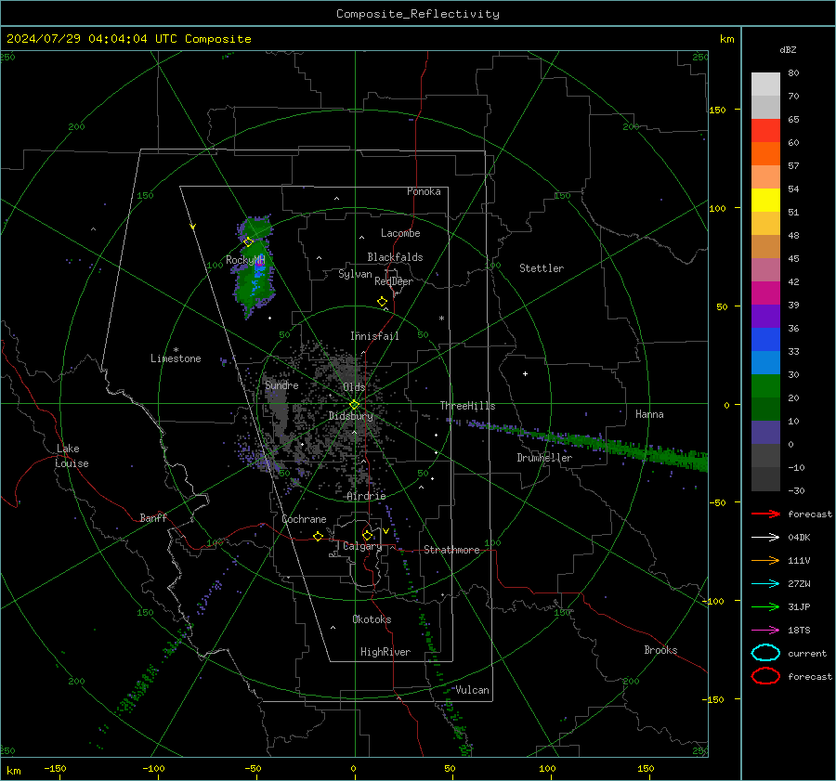Click the green 31JP arrow icon

[x=765, y=606]
